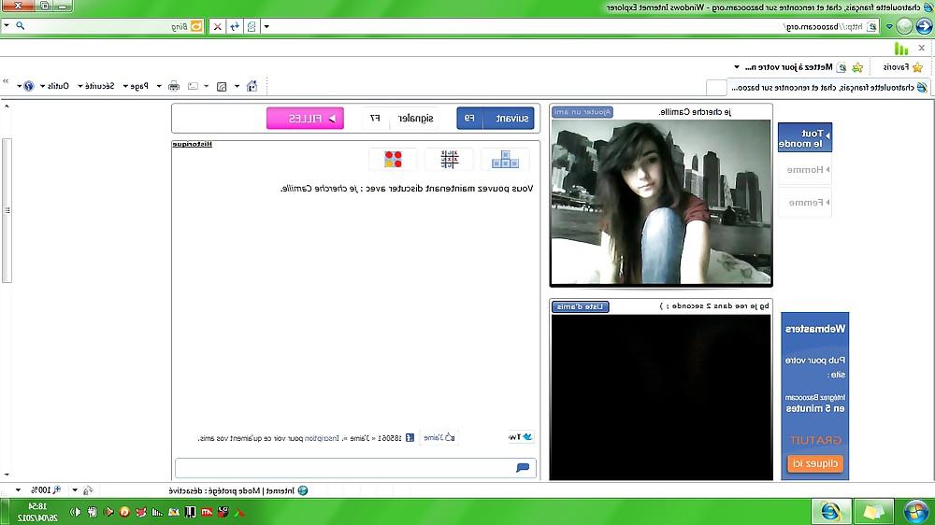Click the 'signaler' report button
Screen dimensions: 935x525
[x=401, y=119]
